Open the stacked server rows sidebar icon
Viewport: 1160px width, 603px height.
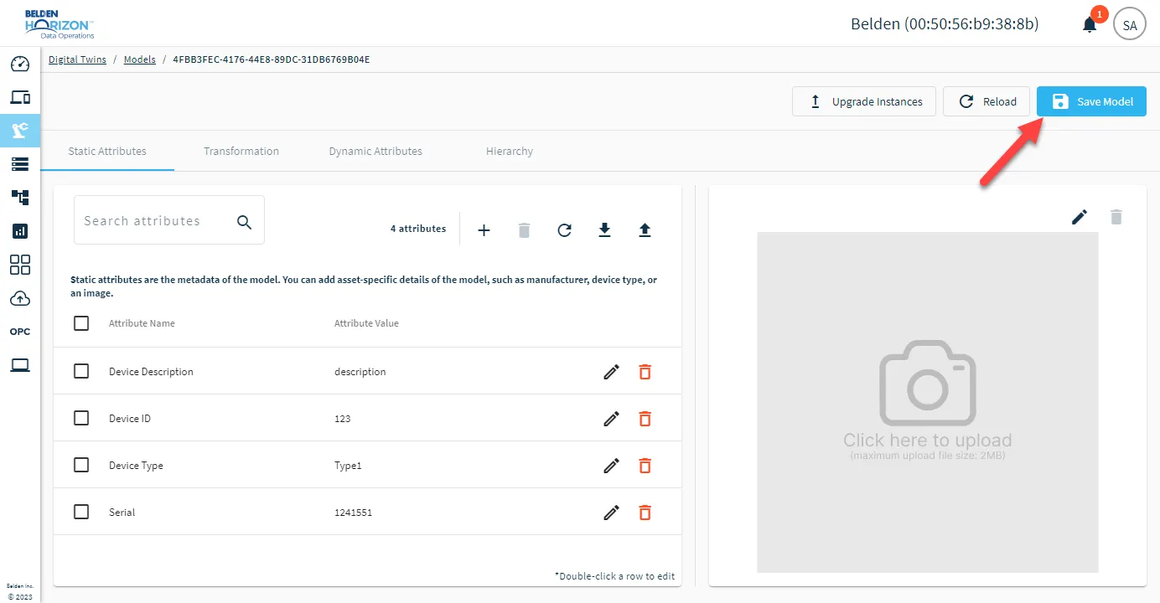[x=20, y=164]
